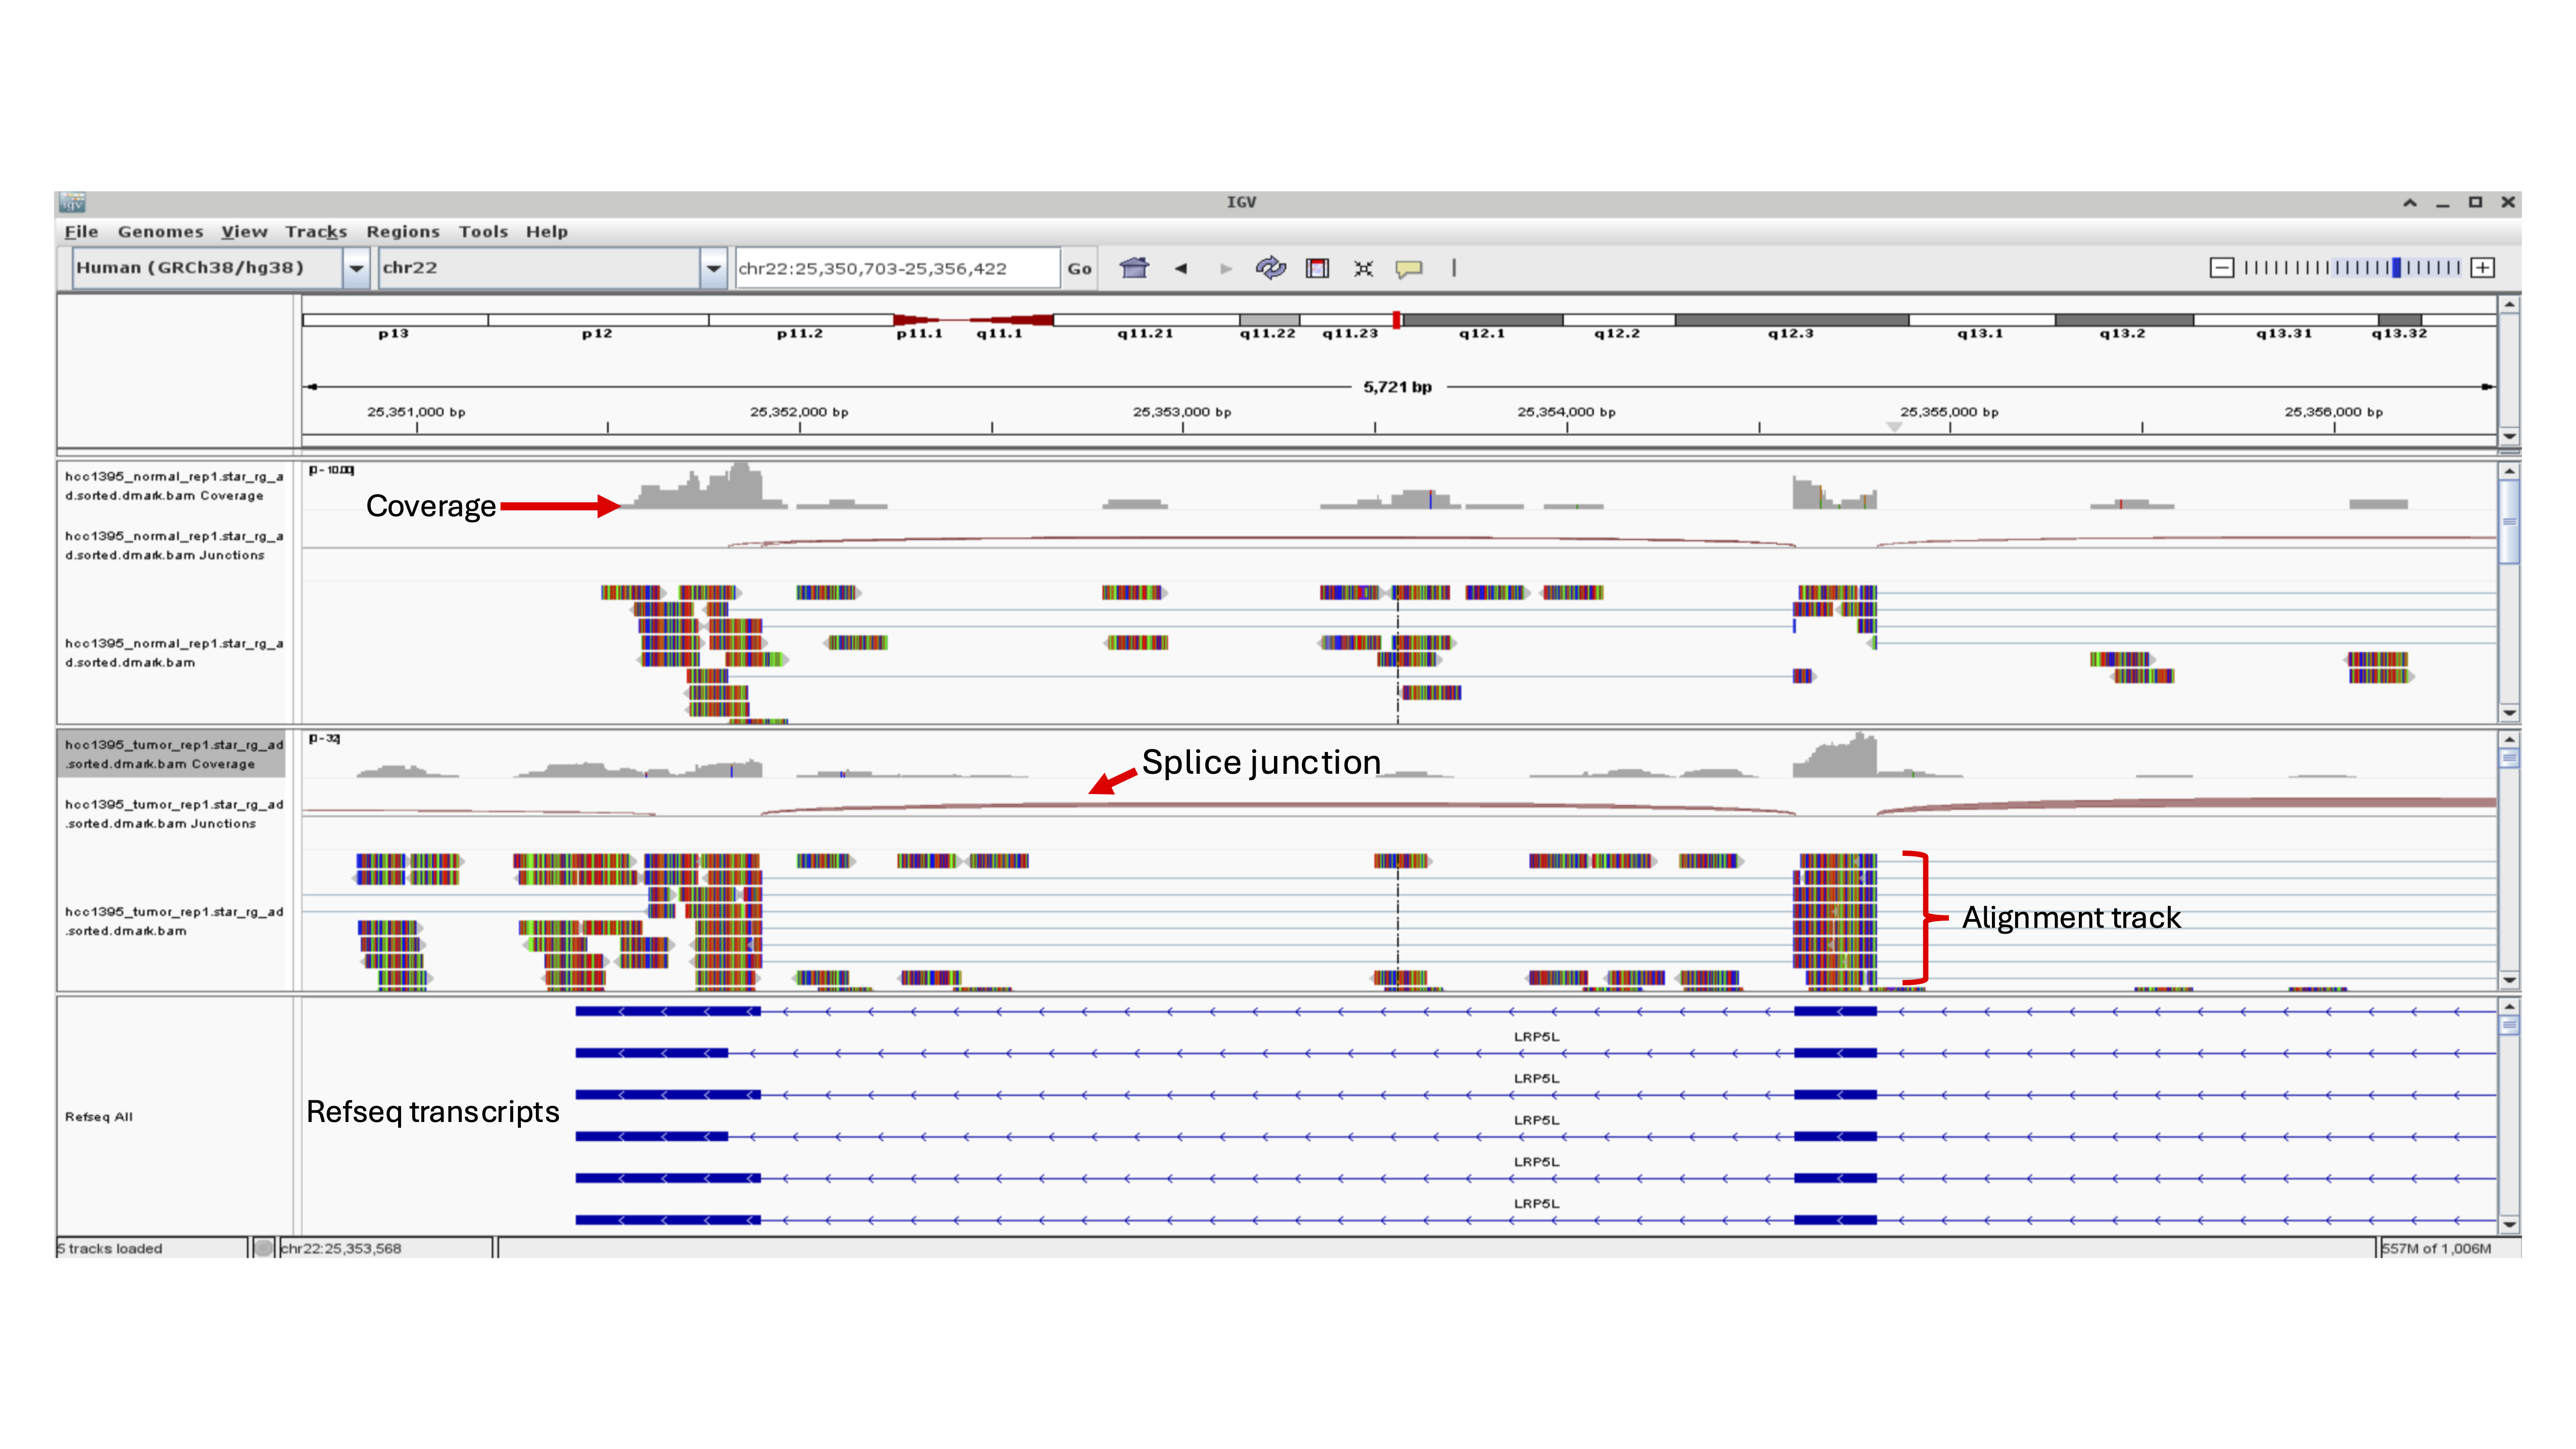Click the title bar roll-up caret icon

[2411, 203]
